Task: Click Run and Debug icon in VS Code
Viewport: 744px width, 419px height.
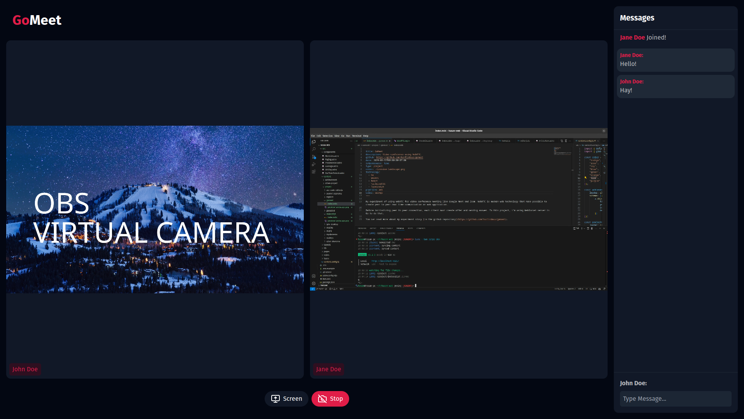Action: (313, 164)
